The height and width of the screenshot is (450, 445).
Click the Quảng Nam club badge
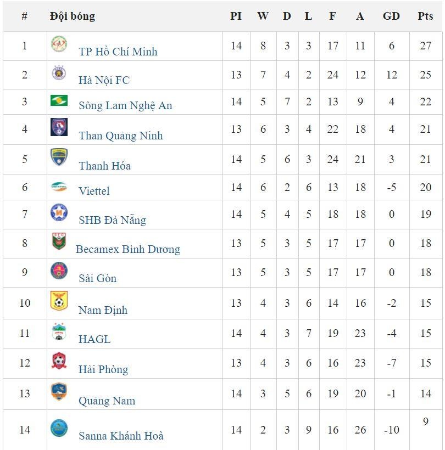pos(59,391)
